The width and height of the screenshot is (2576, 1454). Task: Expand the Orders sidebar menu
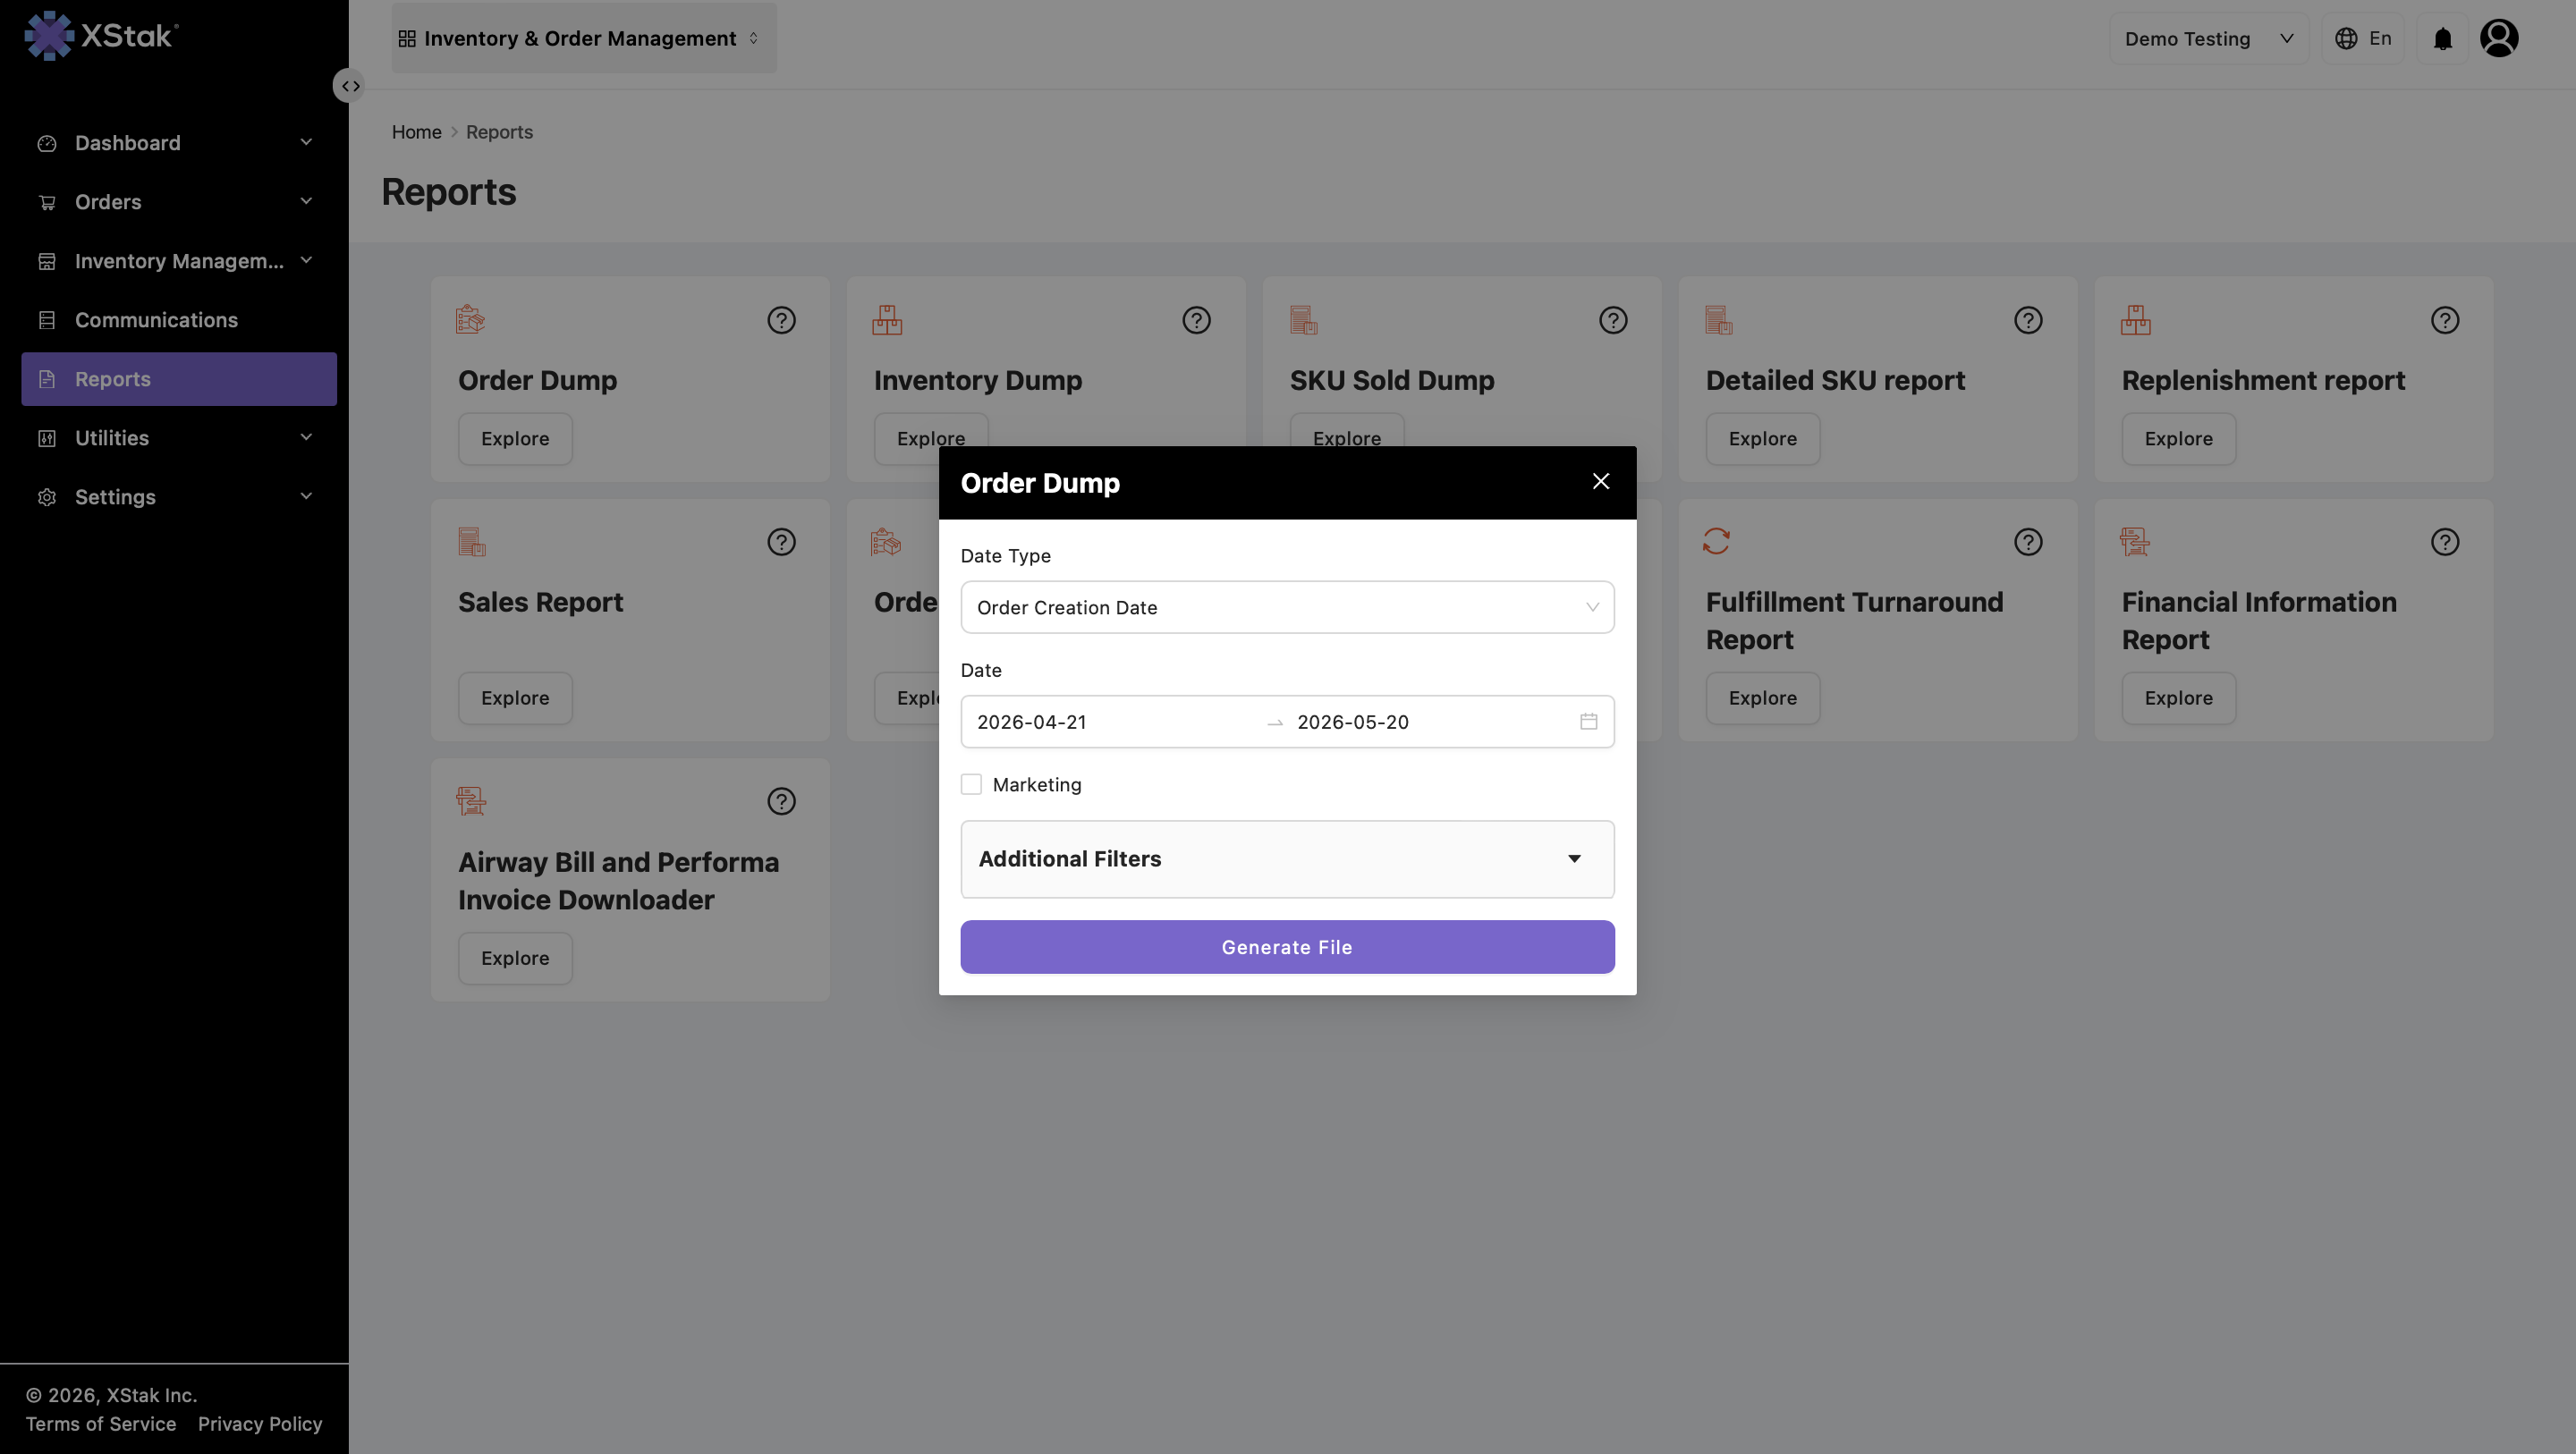[178, 202]
